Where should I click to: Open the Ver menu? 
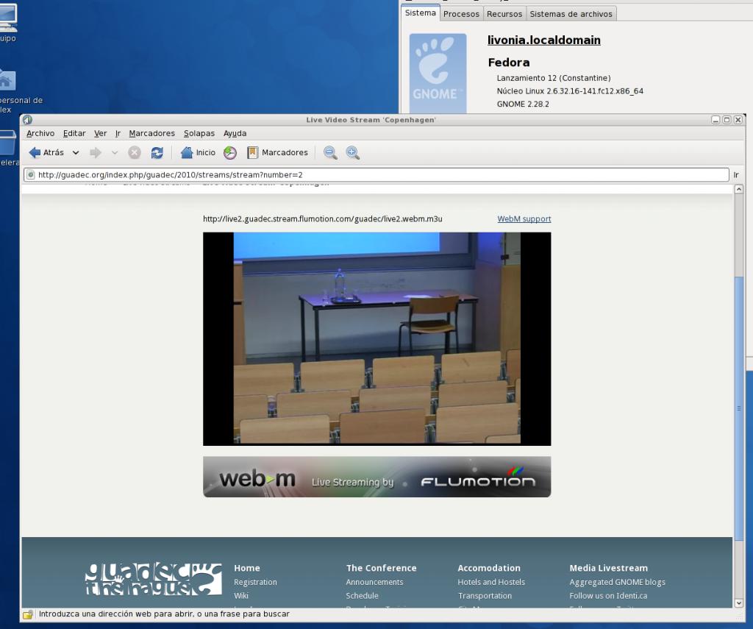coord(100,134)
